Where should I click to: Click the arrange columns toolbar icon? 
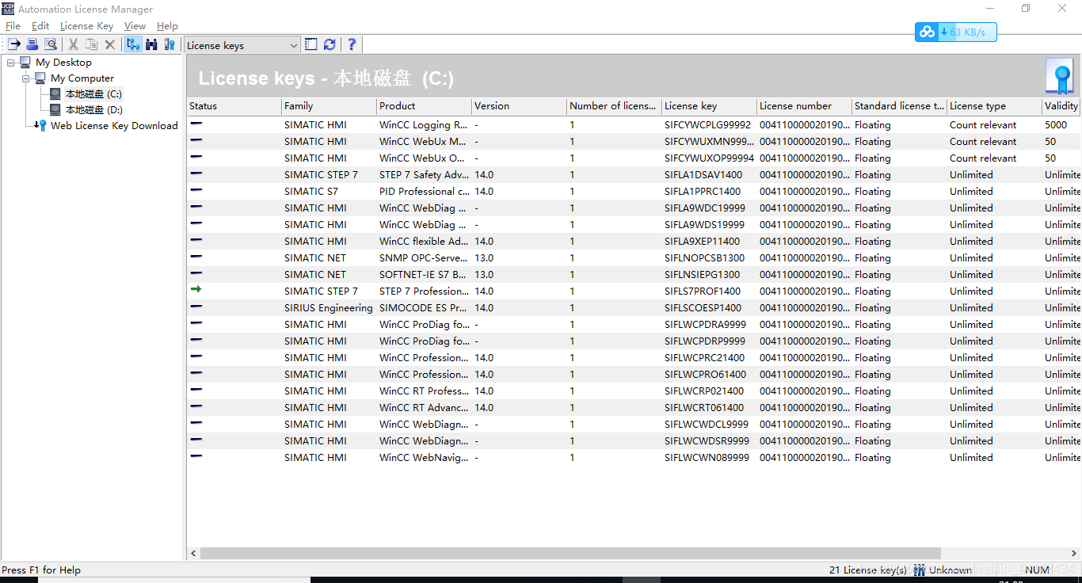click(x=311, y=45)
